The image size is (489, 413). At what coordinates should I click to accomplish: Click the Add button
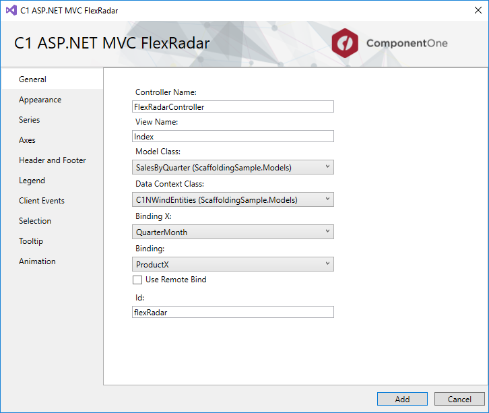(402, 399)
